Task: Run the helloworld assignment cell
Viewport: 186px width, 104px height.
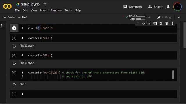Action: (x=14, y=28)
